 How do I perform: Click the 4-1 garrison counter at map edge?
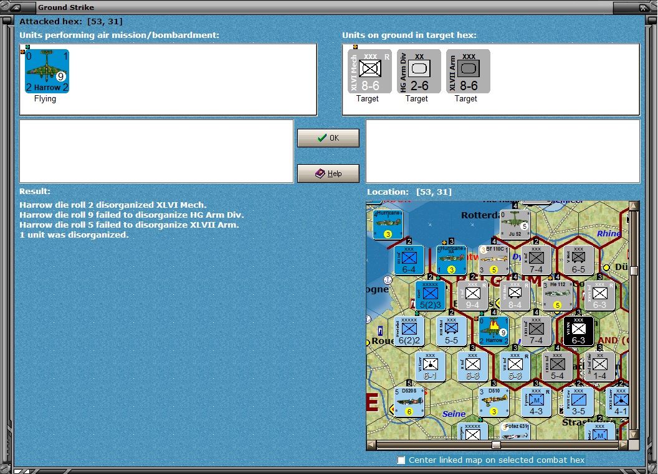point(617,401)
